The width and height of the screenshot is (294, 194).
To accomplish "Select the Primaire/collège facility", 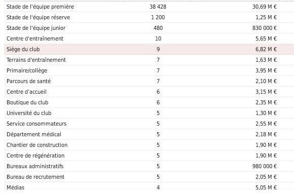I will click(x=149, y=71).
